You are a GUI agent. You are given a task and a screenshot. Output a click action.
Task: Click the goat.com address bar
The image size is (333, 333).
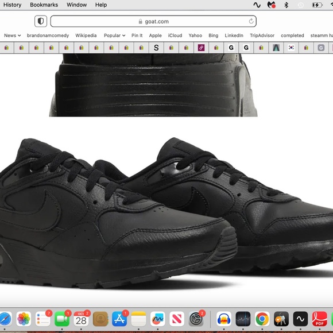153,21
